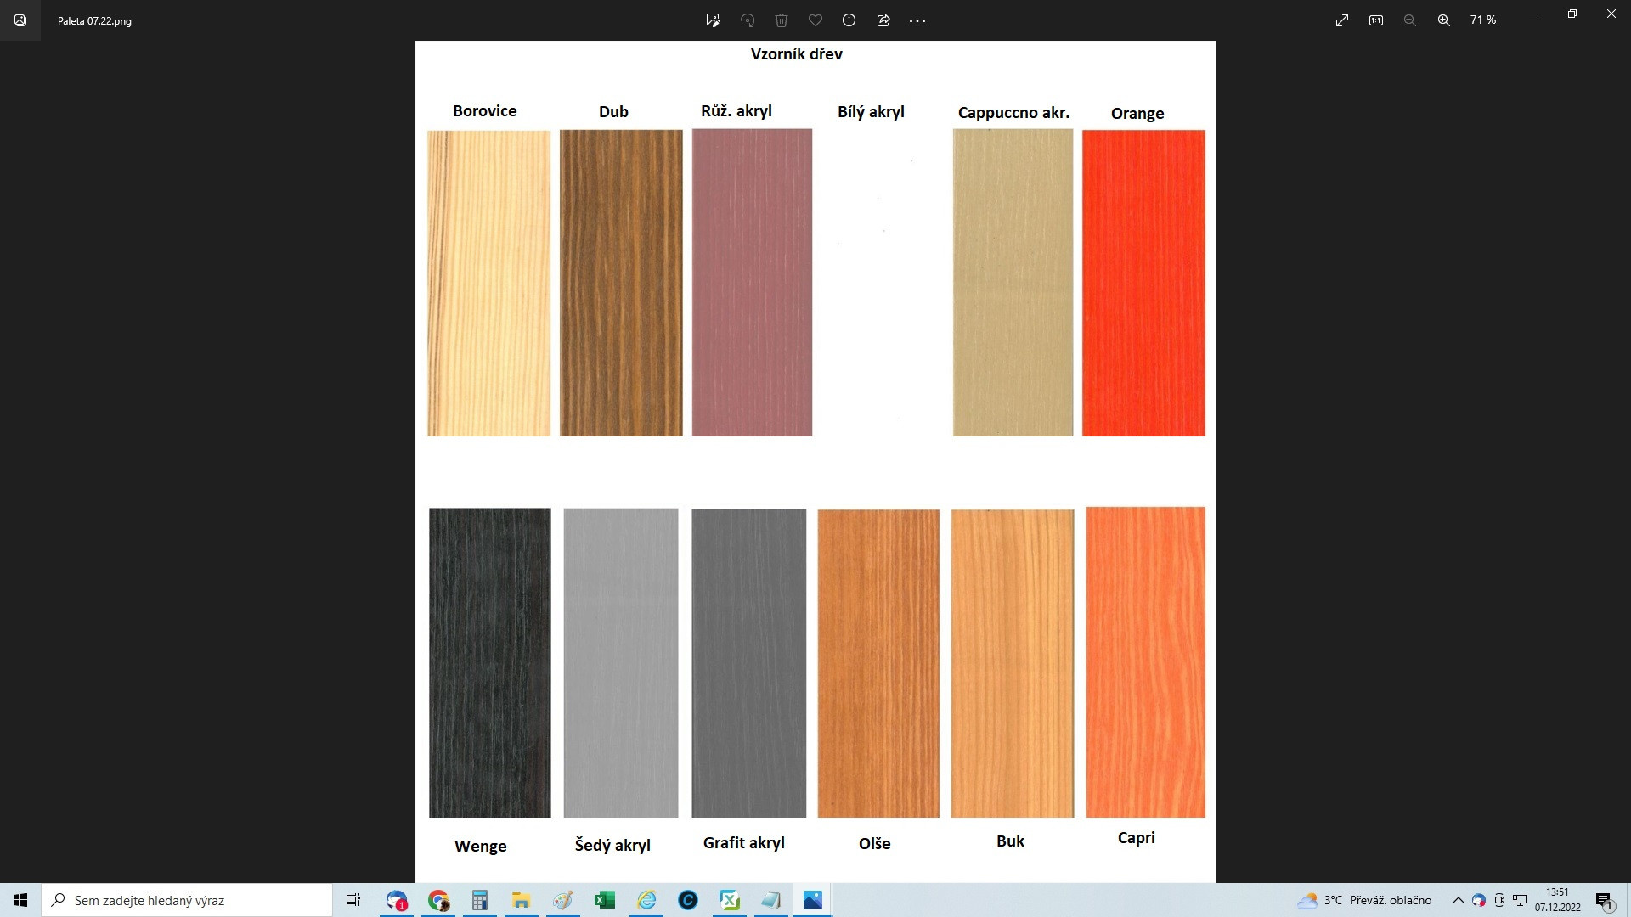Open Calculator from the taskbar
Viewport: 1631px width, 917px height.
click(x=480, y=900)
